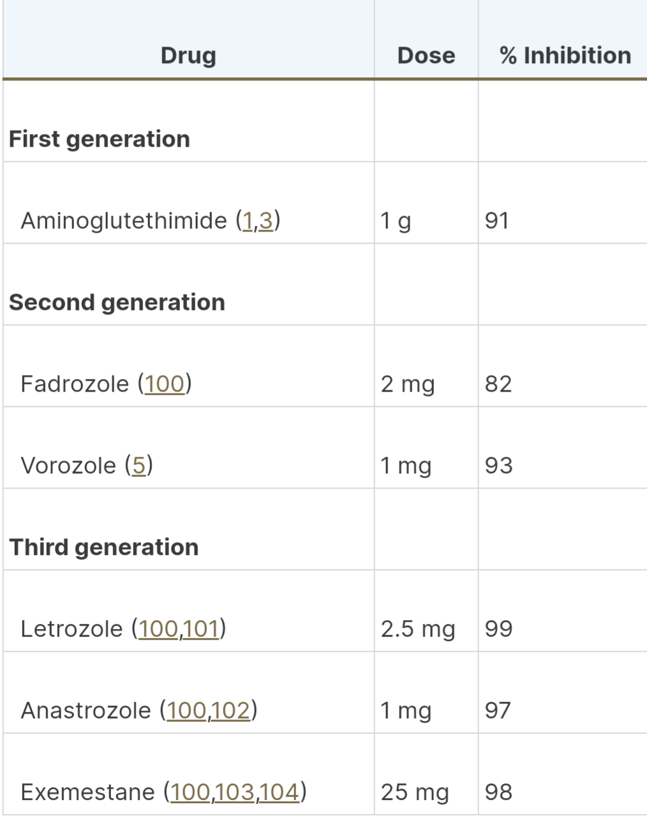Viewport: 647px width, 837px height.
Task: Open Anastrozole citation 102
Action: point(230,711)
